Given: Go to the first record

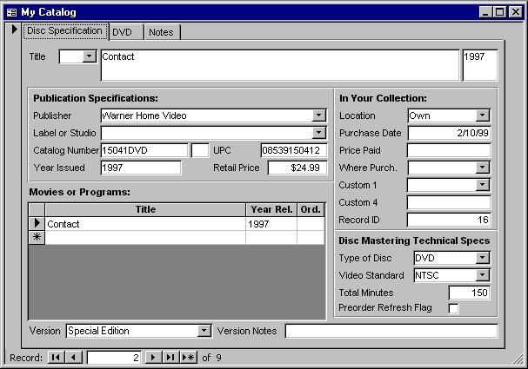Looking at the screenshot, I should point(56,357).
